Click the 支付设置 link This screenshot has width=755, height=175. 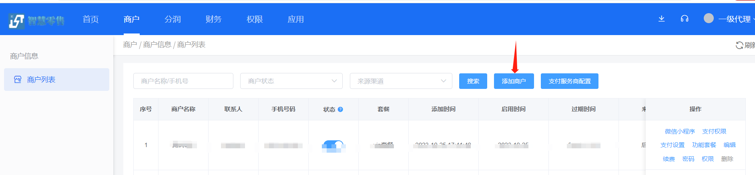coord(673,145)
